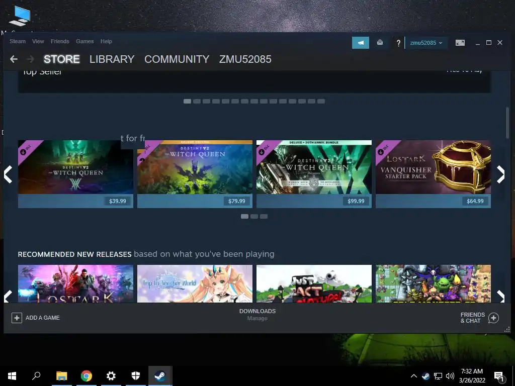Image resolution: width=515 pixels, height=386 pixels.
Task: Open the Friends menu
Action: (60, 41)
